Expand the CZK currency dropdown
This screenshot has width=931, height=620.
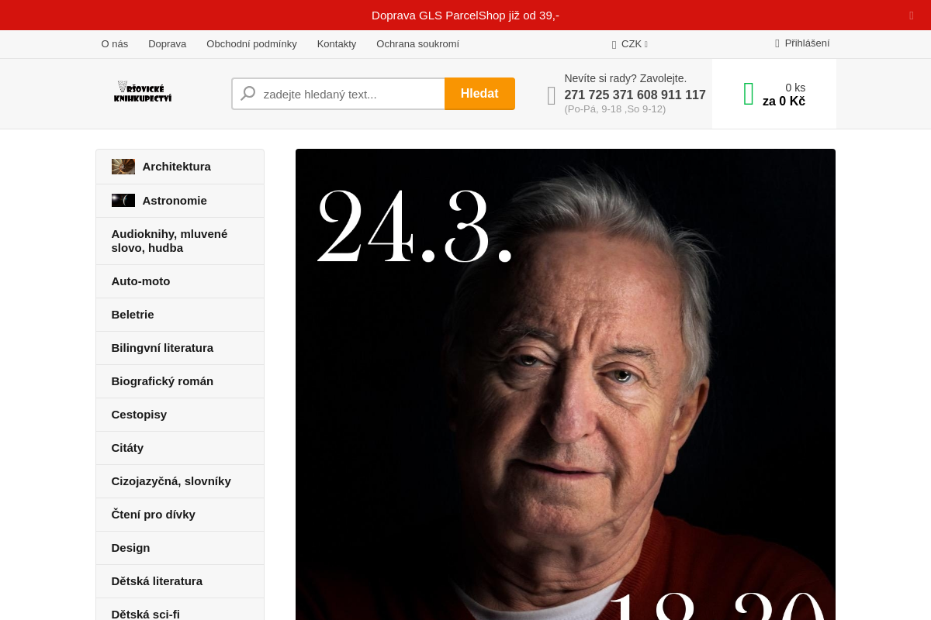click(x=630, y=44)
